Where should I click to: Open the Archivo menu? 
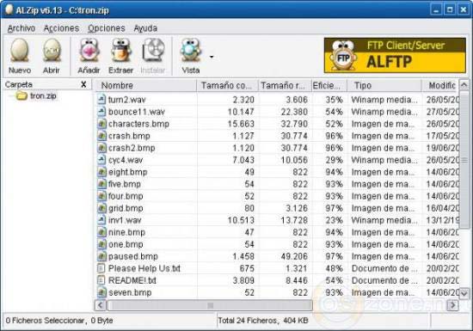tap(21, 28)
